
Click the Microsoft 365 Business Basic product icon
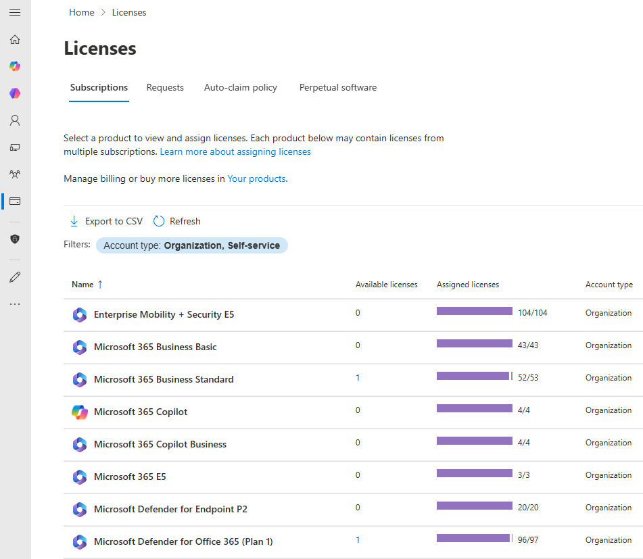tap(80, 347)
